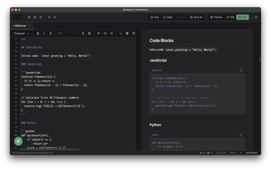Toggle strikethrough formatting
Screen dimensions: 271x169
pos(50,33)
